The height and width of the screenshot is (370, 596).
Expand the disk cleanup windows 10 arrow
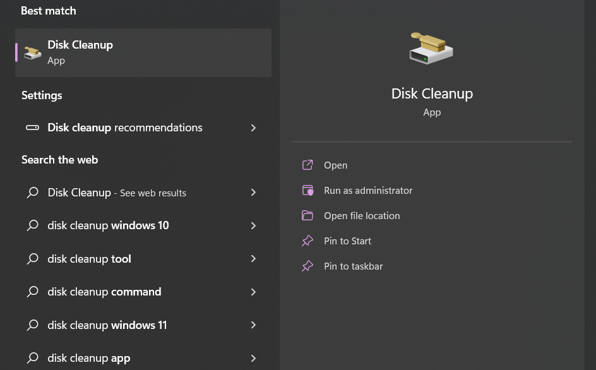(x=253, y=225)
